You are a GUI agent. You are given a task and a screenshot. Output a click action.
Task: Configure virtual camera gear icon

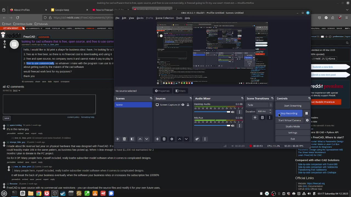pos(307,120)
